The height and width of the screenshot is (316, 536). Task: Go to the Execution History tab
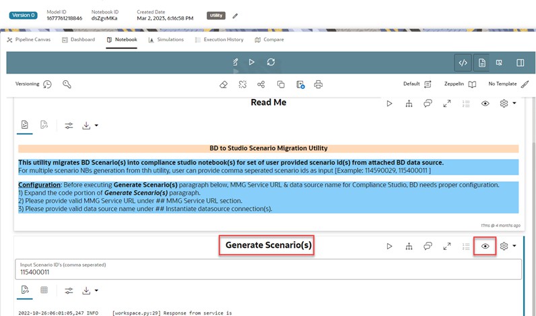219,40
